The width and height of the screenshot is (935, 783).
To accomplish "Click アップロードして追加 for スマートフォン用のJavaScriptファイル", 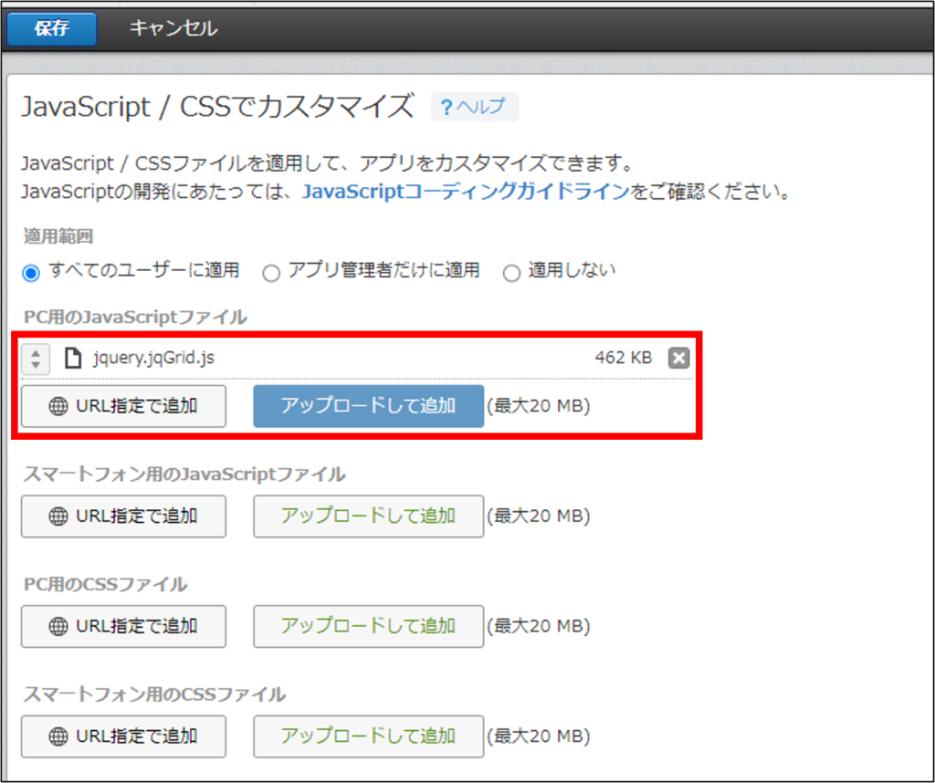I will coord(368,517).
